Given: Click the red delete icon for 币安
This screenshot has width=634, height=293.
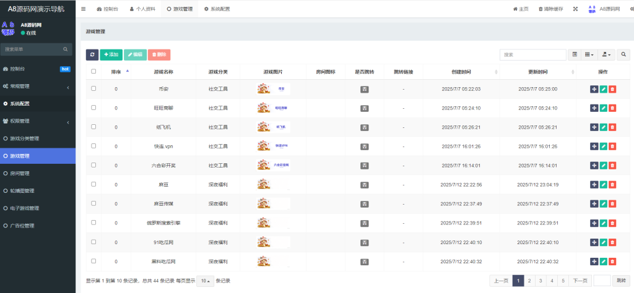Looking at the screenshot, I should (x=612, y=89).
